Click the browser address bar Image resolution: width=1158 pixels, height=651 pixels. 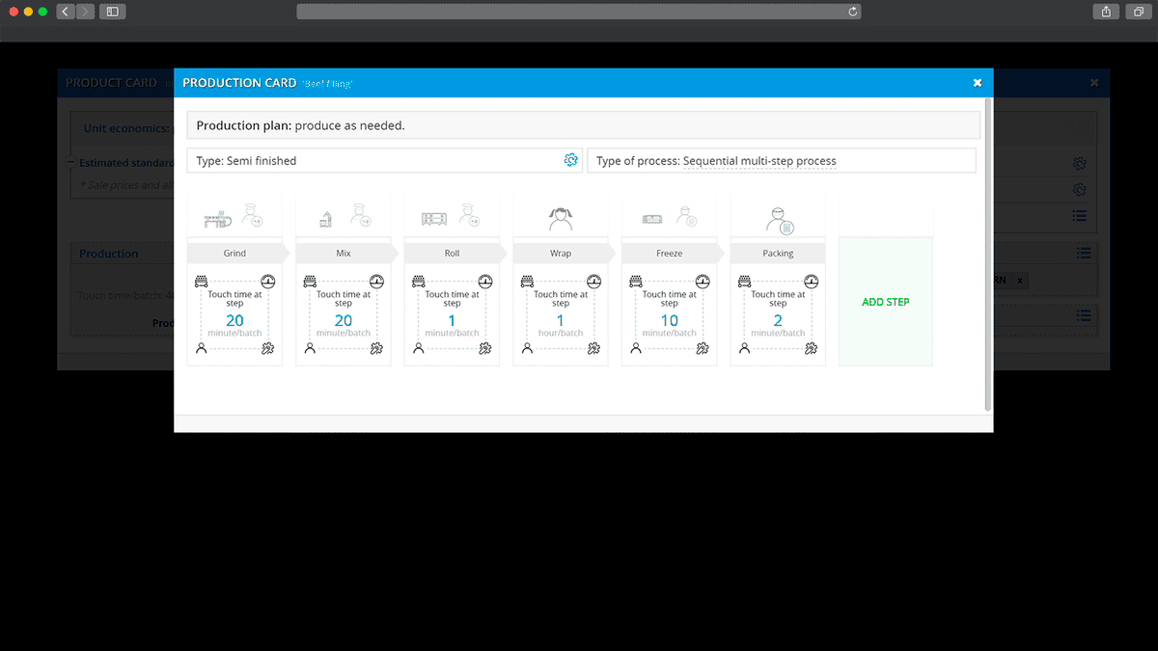tap(579, 12)
